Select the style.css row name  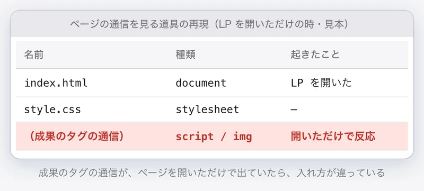(x=52, y=110)
